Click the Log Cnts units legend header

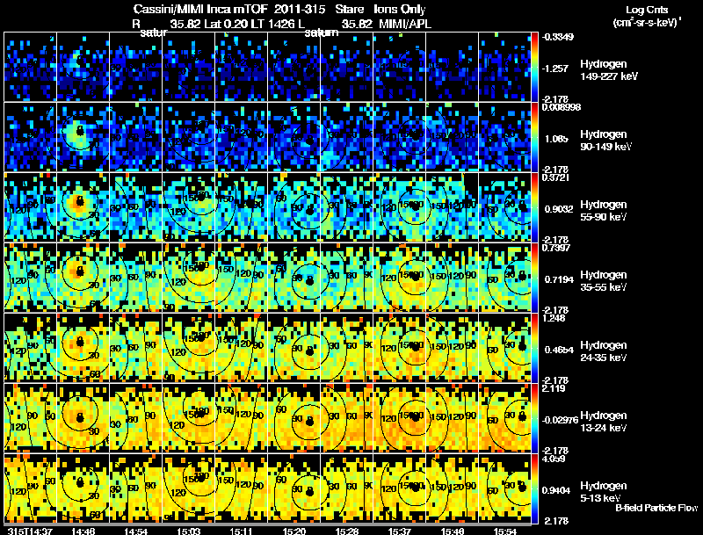tap(647, 17)
